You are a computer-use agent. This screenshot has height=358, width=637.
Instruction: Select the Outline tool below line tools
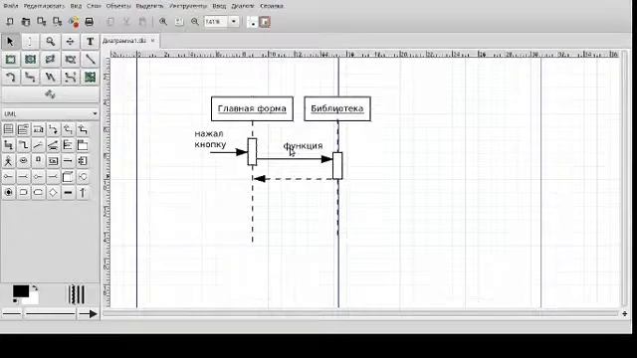click(51, 94)
